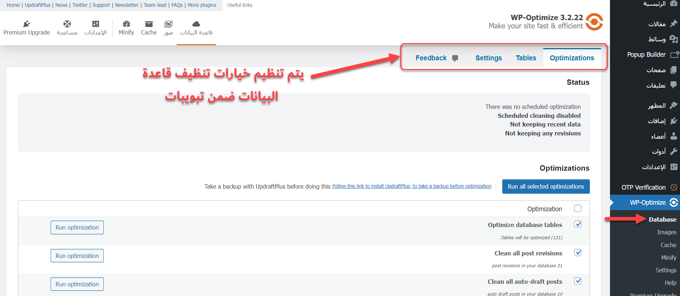
Task: Click the brush icon beside المظهر
Action: pyautogui.click(x=674, y=105)
